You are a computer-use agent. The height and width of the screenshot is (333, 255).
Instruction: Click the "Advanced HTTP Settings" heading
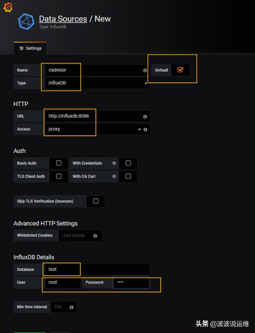coord(45,223)
